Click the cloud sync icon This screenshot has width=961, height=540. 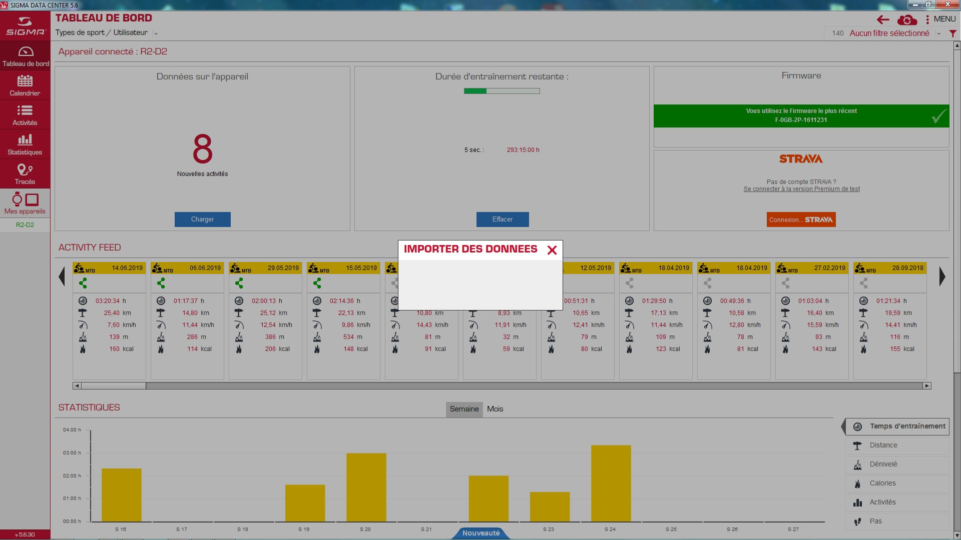pyautogui.click(x=907, y=19)
